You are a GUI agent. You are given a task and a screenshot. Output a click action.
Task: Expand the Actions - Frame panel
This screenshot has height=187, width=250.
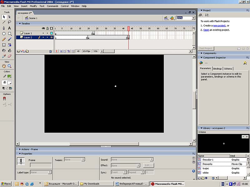[30, 149]
